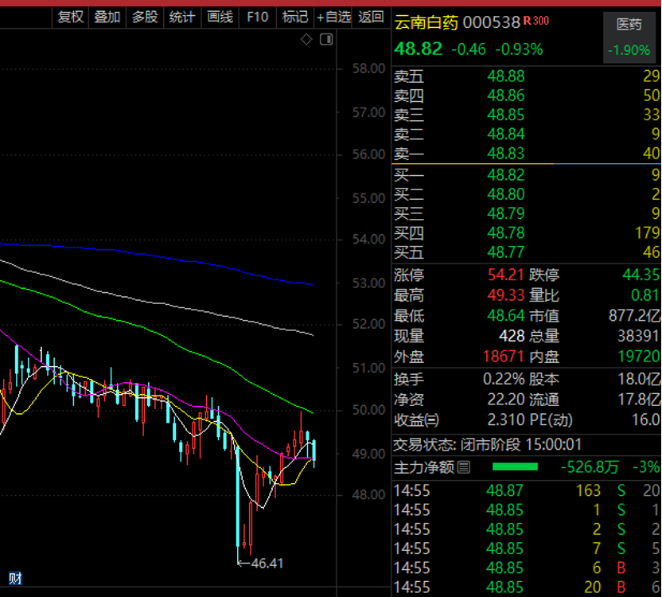Click the stock name 云南白药
This screenshot has width=662, height=597.
426,22
